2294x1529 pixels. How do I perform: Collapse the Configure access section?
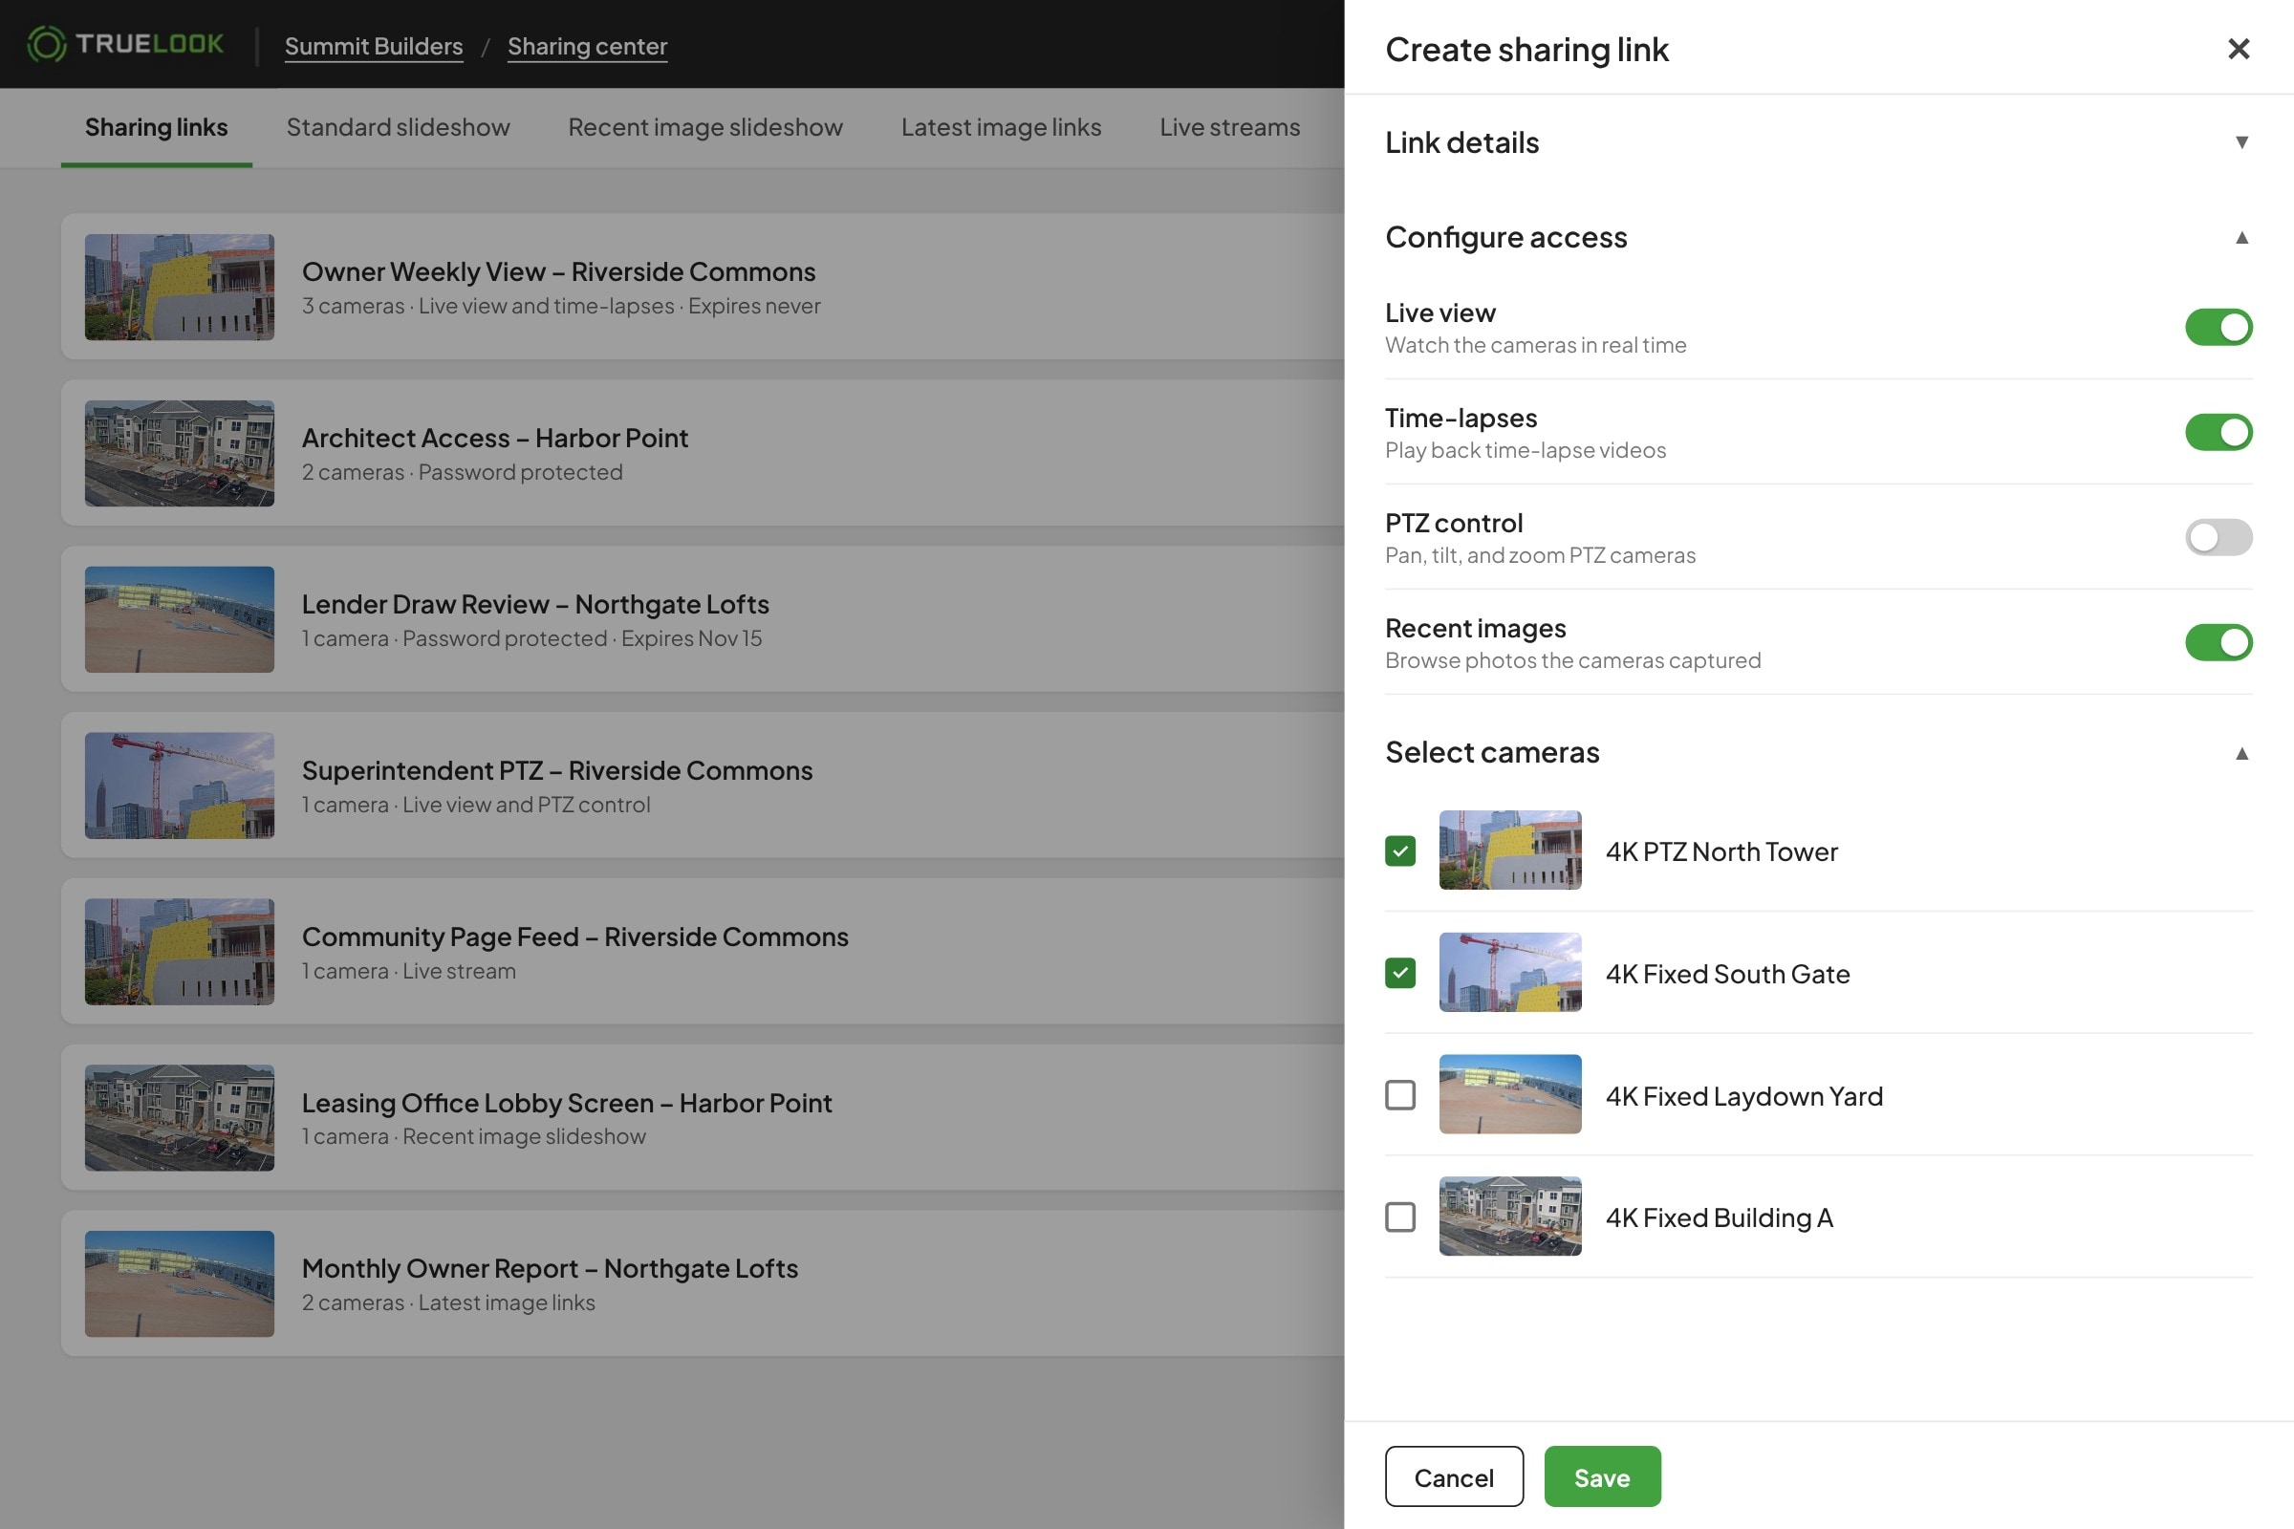pos(1819,237)
